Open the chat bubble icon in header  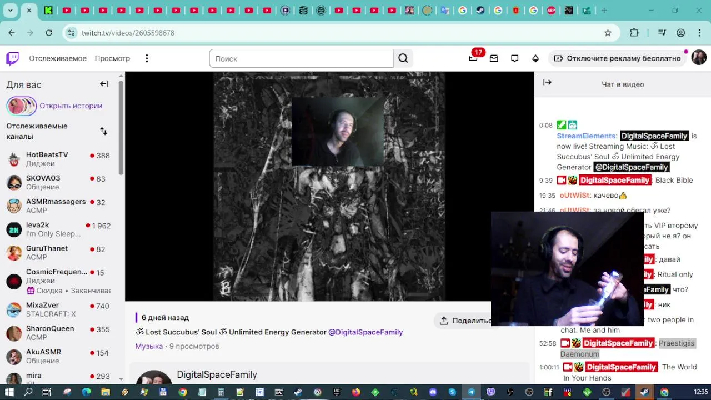(x=515, y=58)
